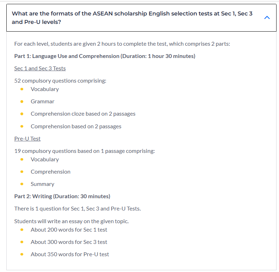This screenshot has width=279, height=272.
Task: Click the '19 compulsory questions based on 1 passage' line
Action: (84, 151)
